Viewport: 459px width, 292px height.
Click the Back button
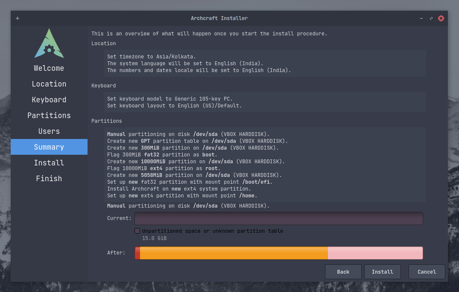click(343, 272)
